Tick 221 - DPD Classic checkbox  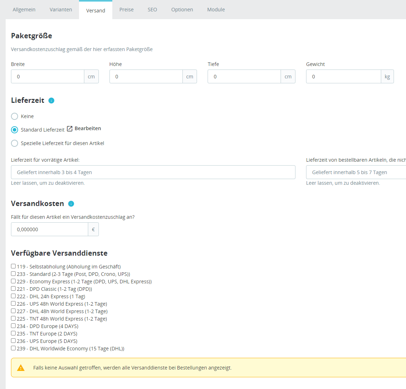(x=13, y=288)
